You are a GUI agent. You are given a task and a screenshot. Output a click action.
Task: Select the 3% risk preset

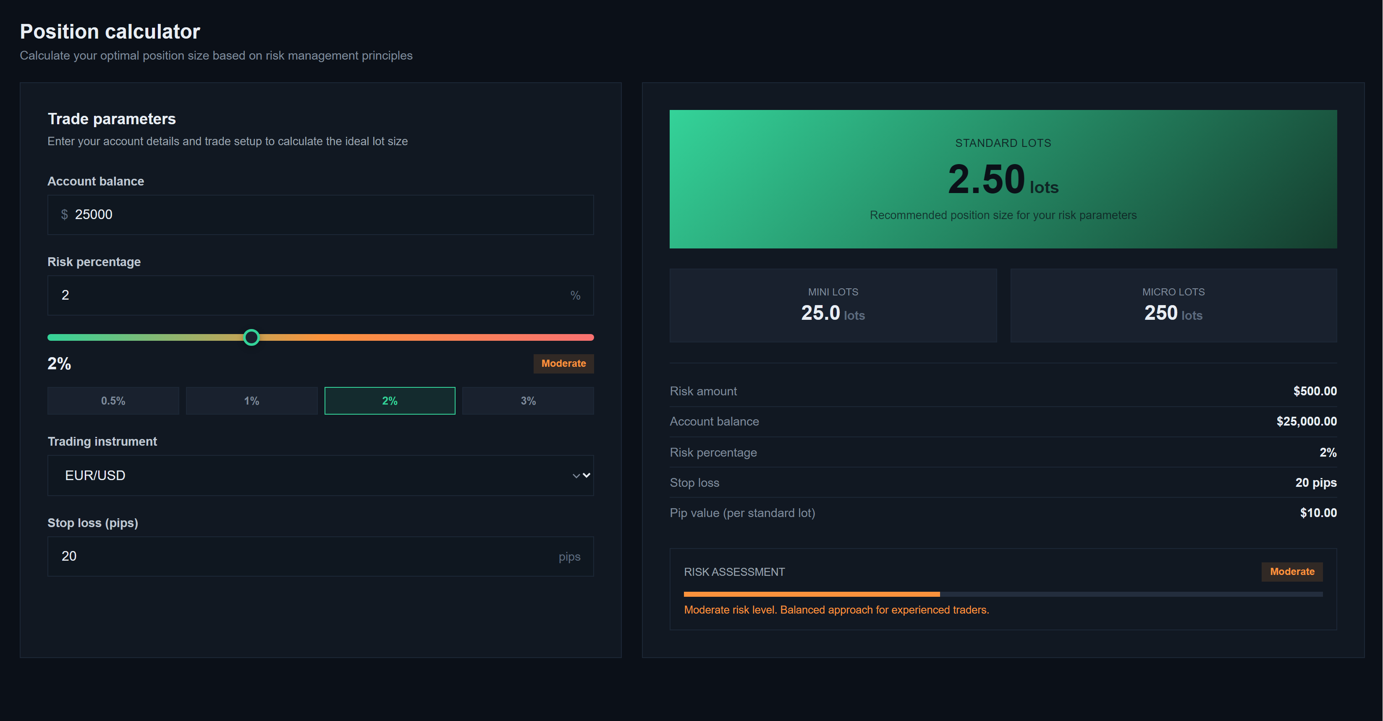(x=528, y=400)
